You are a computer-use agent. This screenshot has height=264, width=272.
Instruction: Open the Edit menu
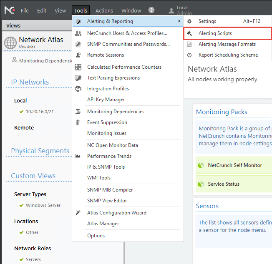[x=42, y=10]
